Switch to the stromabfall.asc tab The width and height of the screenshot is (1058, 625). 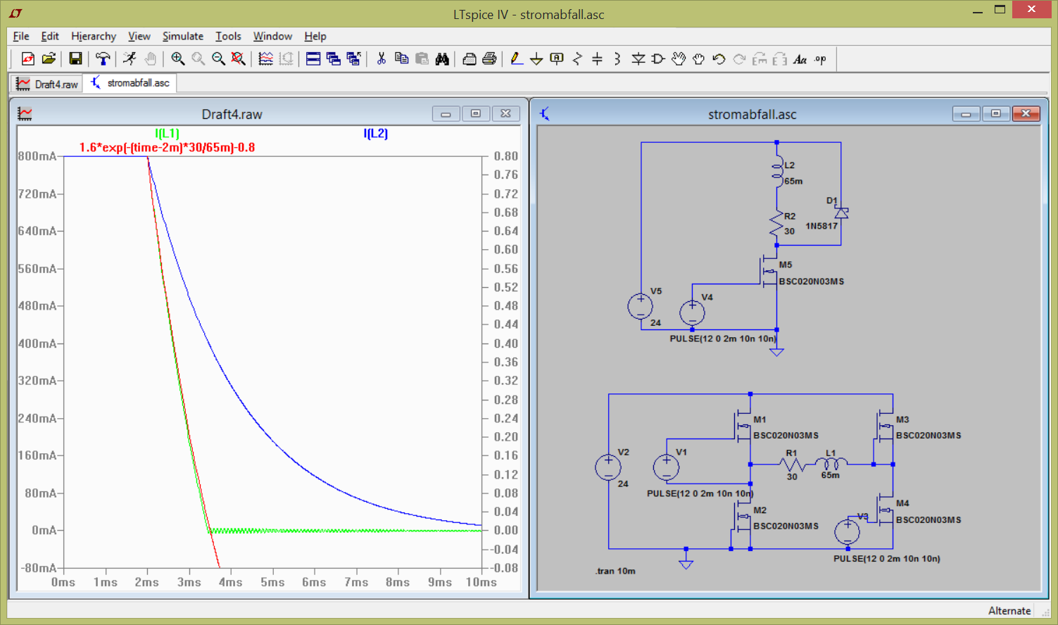130,83
